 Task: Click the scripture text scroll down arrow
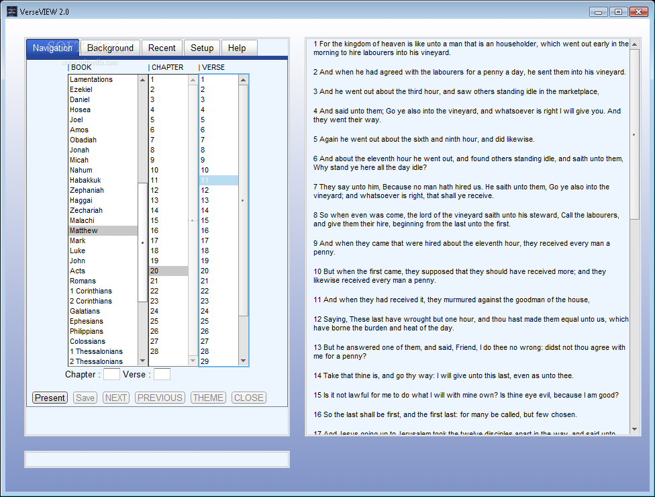click(635, 429)
